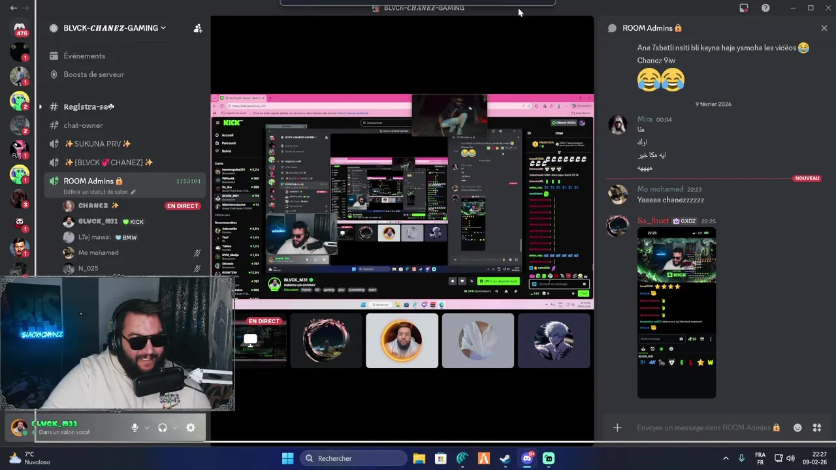Click the EN DIRECT badge beside CHANEZ
The height and width of the screenshot is (470, 836).
pos(183,206)
